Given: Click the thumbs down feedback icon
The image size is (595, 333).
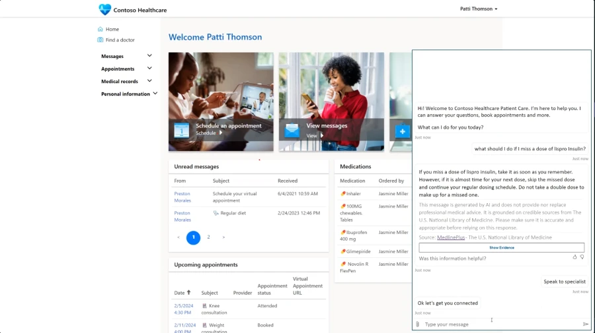Looking at the screenshot, I should coord(582,257).
